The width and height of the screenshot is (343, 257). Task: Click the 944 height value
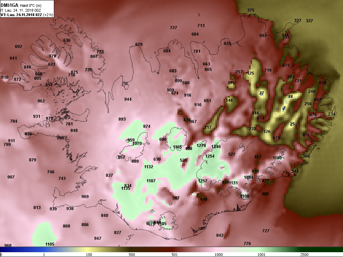128,99
